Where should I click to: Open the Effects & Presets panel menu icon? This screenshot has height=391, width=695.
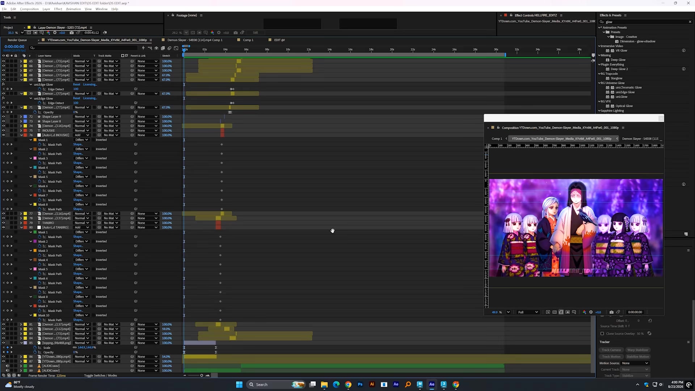pyautogui.click(x=625, y=15)
